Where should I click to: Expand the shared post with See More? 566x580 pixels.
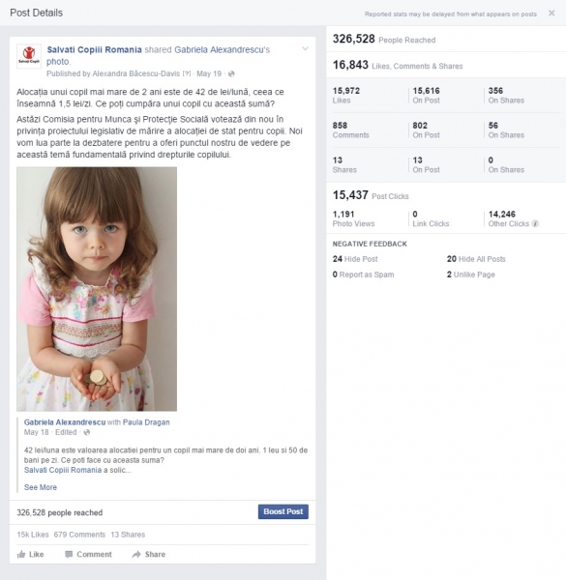(41, 487)
